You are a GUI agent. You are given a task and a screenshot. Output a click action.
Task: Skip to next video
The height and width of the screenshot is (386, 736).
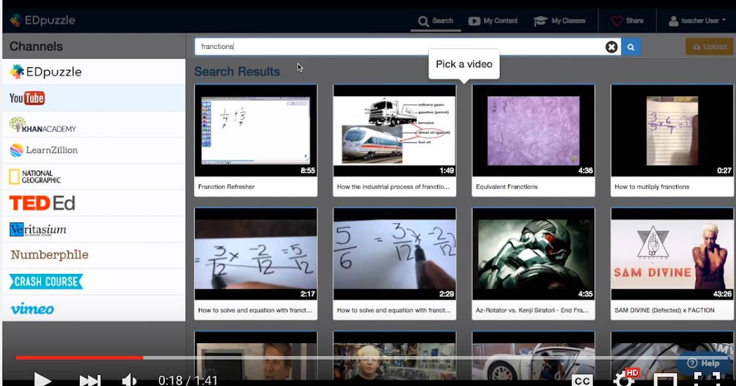90,380
